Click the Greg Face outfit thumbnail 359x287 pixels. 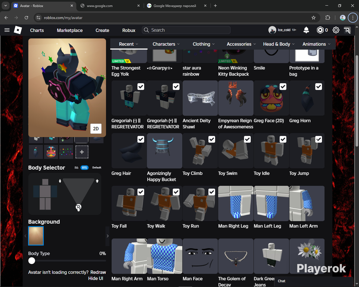click(51, 152)
